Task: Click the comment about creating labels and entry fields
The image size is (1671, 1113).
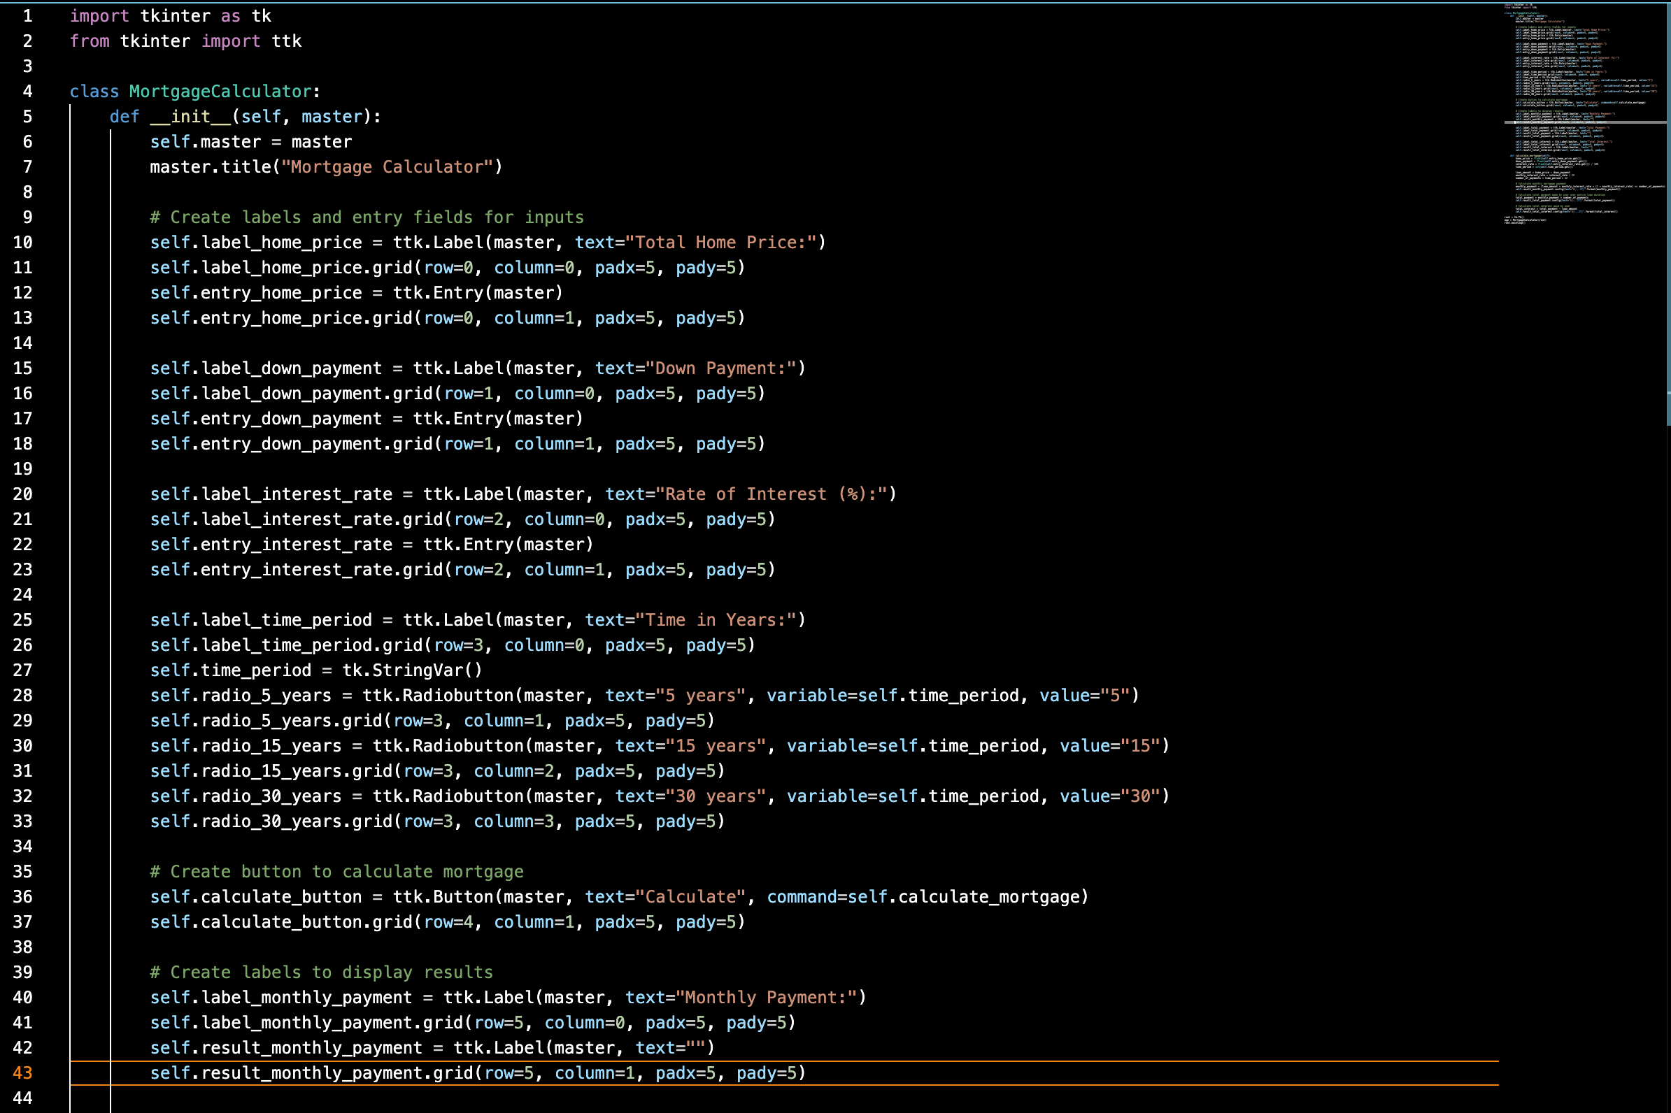Action: [366, 217]
